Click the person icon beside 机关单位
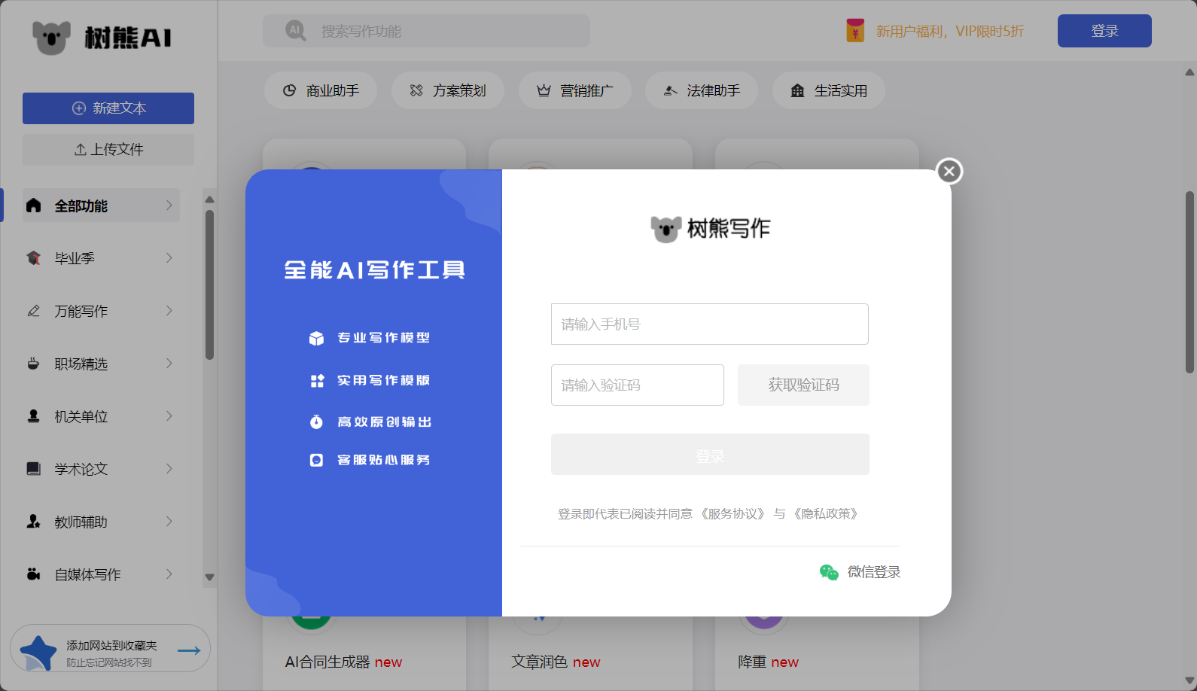The image size is (1197, 691). pyautogui.click(x=34, y=416)
